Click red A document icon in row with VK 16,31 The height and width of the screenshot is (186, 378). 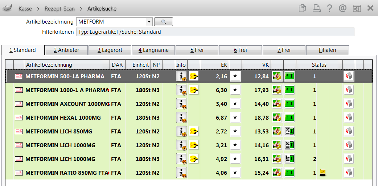coord(349,159)
